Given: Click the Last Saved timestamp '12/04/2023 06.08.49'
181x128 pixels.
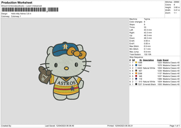Looking at the screenshot, I should [65, 126].
